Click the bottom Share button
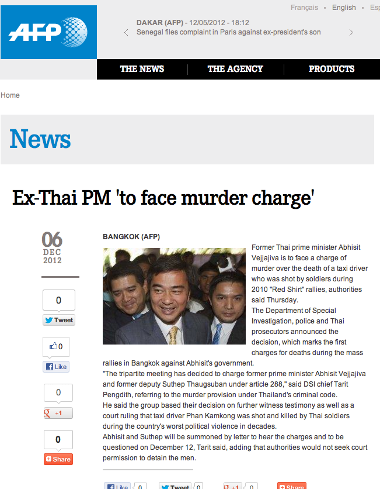The height and width of the screenshot is (489, 380). (x=292, y=485)
